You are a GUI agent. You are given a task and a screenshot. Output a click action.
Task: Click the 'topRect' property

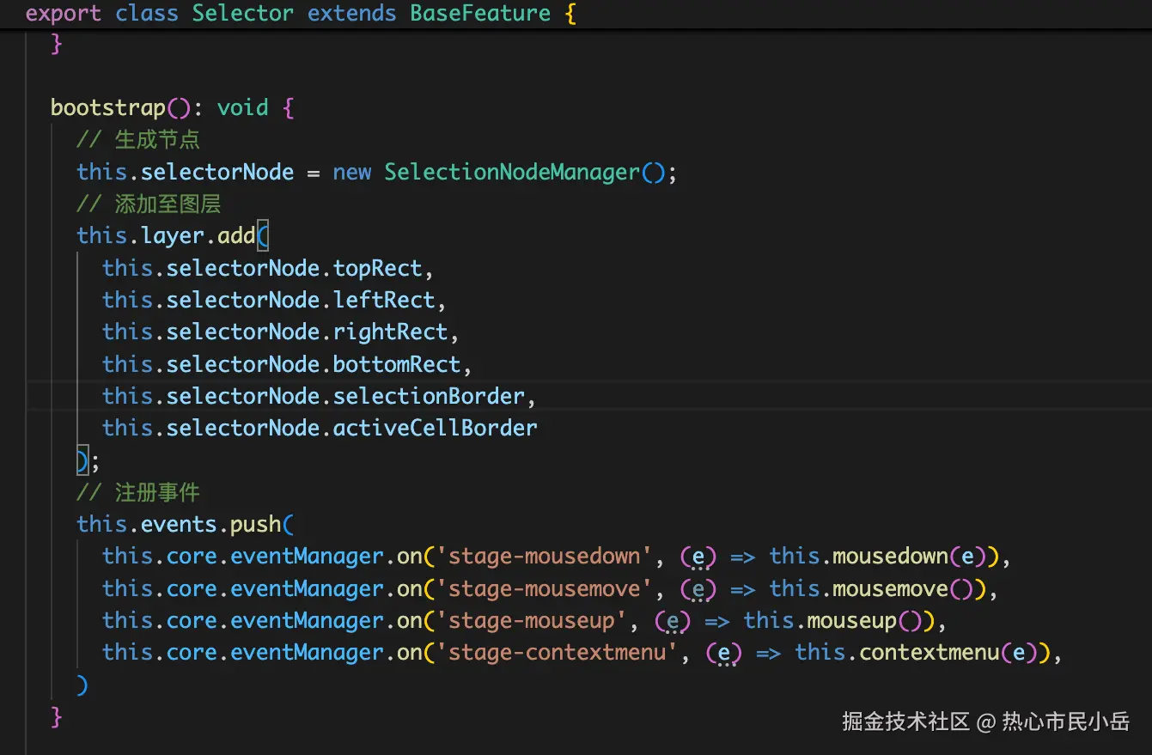click(378, 268)
